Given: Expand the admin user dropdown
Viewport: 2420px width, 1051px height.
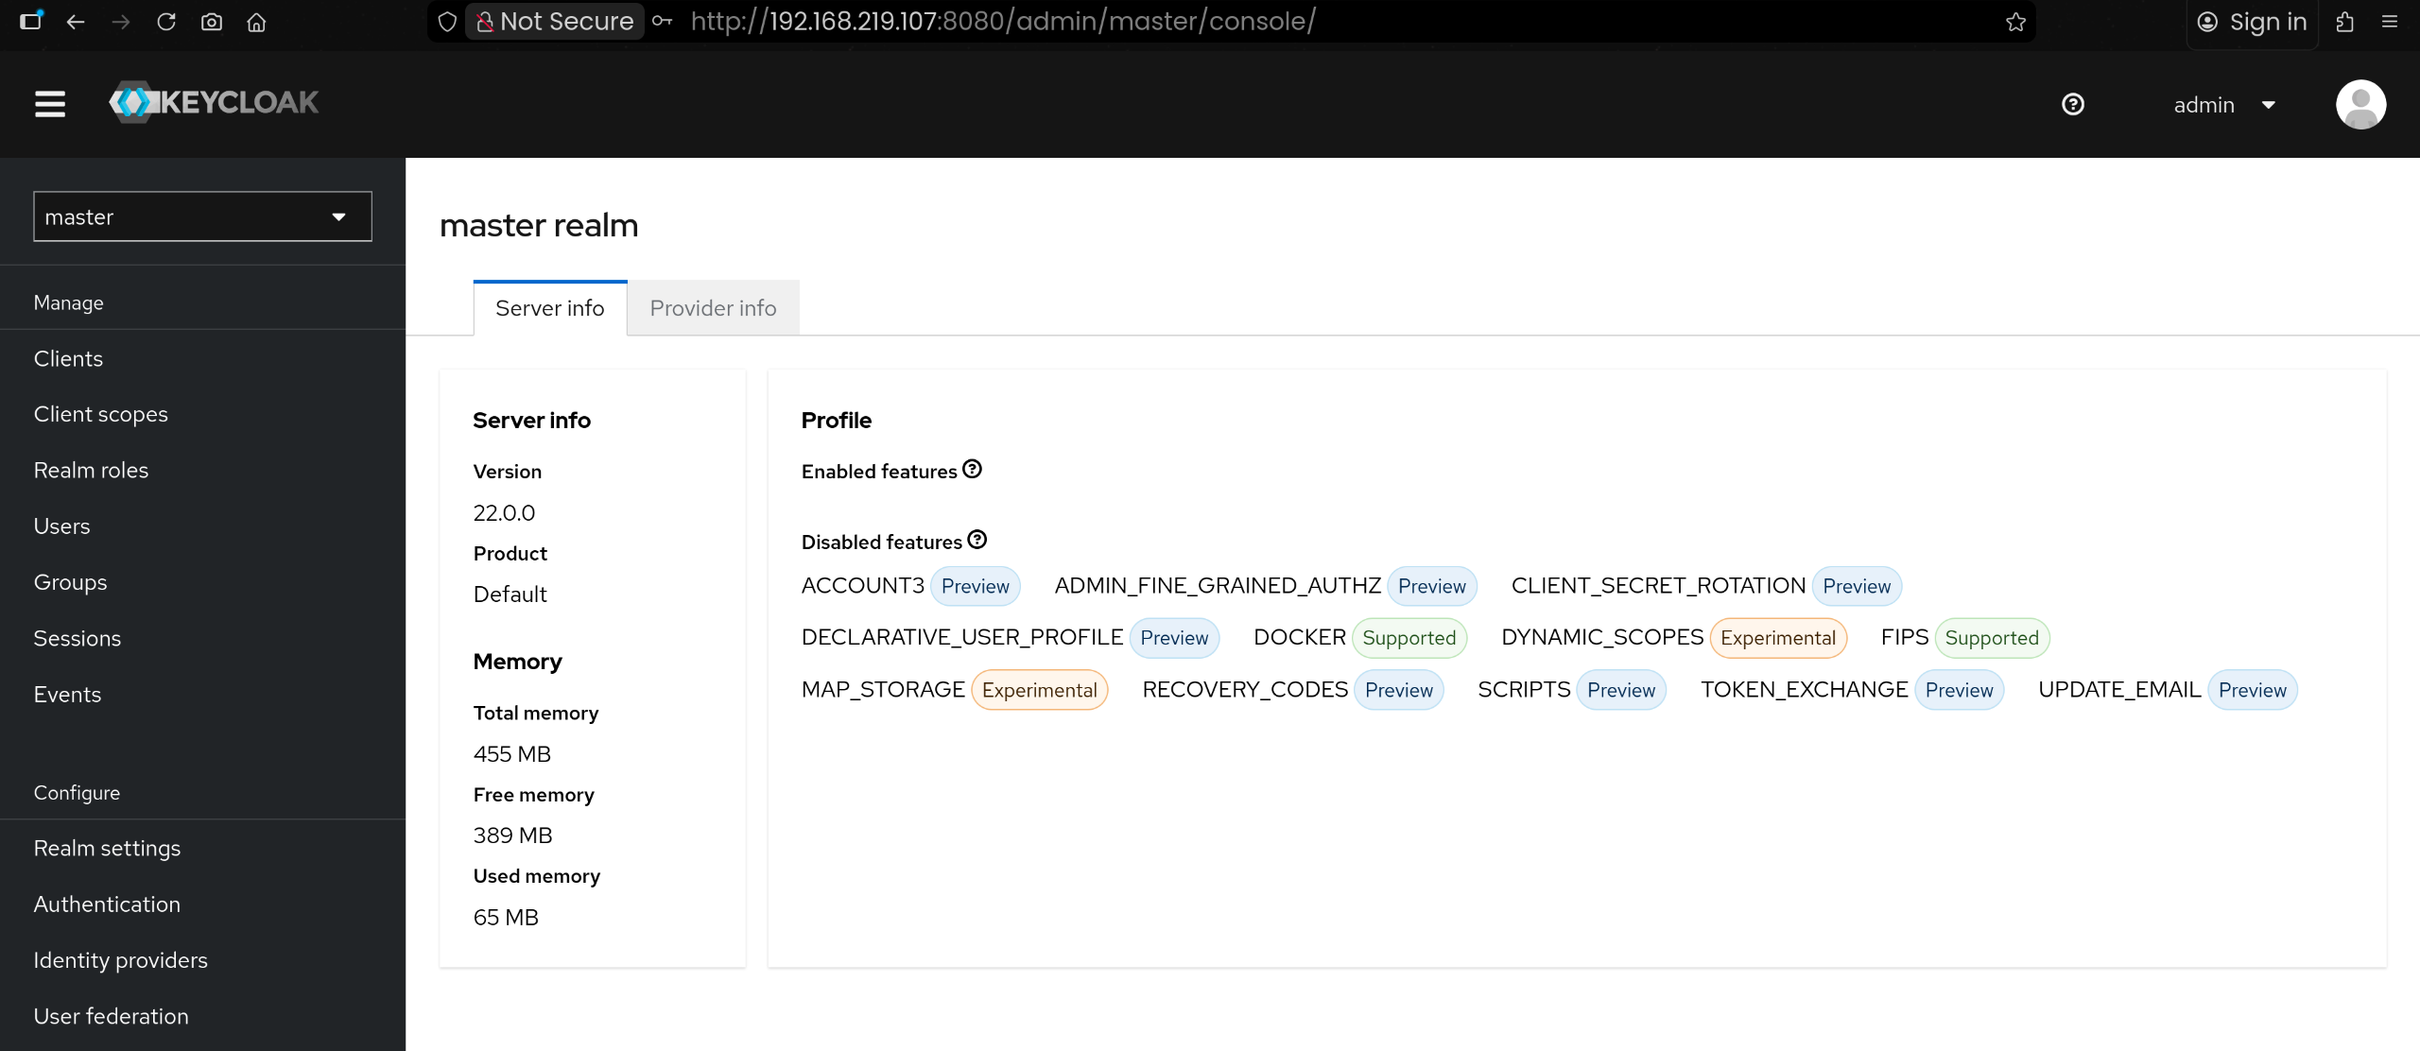Looking at the screenshot, I should 2223,105.
